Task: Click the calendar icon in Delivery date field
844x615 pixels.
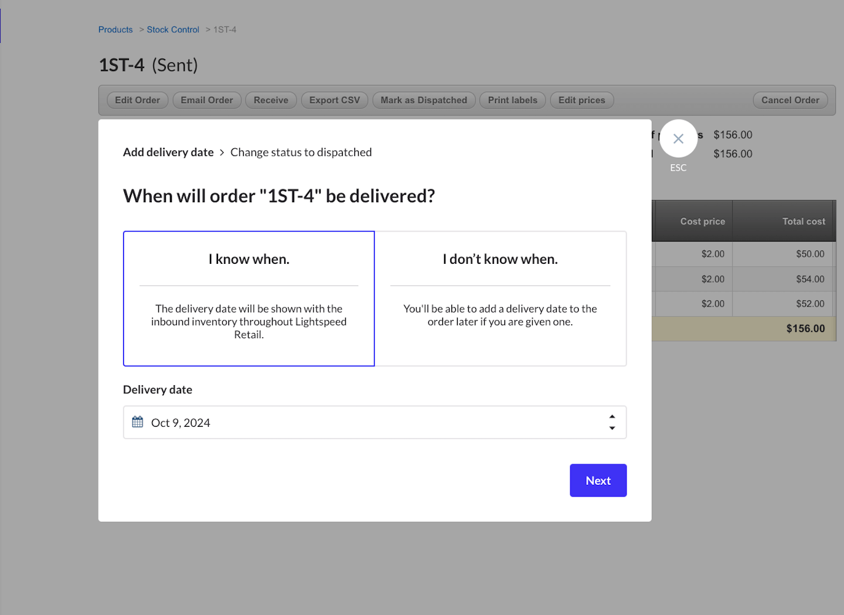Action: click(138, 422)
